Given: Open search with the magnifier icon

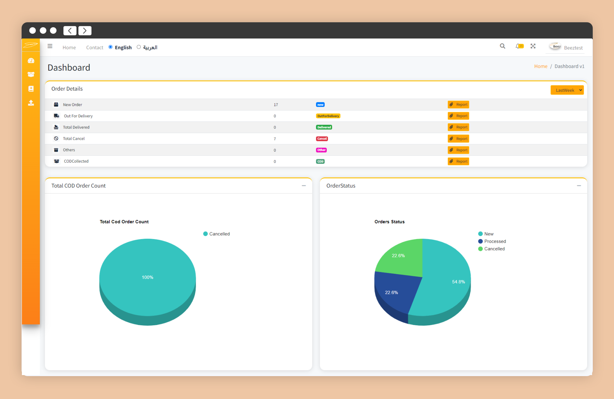Looking at the screenshot, I should point(502,46).
